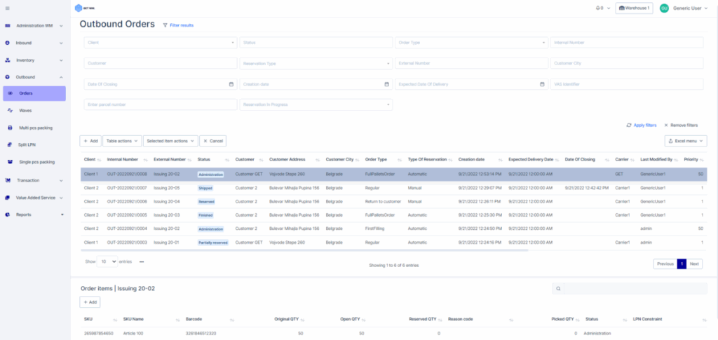The image size is (718, 340).
Task: Open the Waves menu item
Action: coord(26,110)
